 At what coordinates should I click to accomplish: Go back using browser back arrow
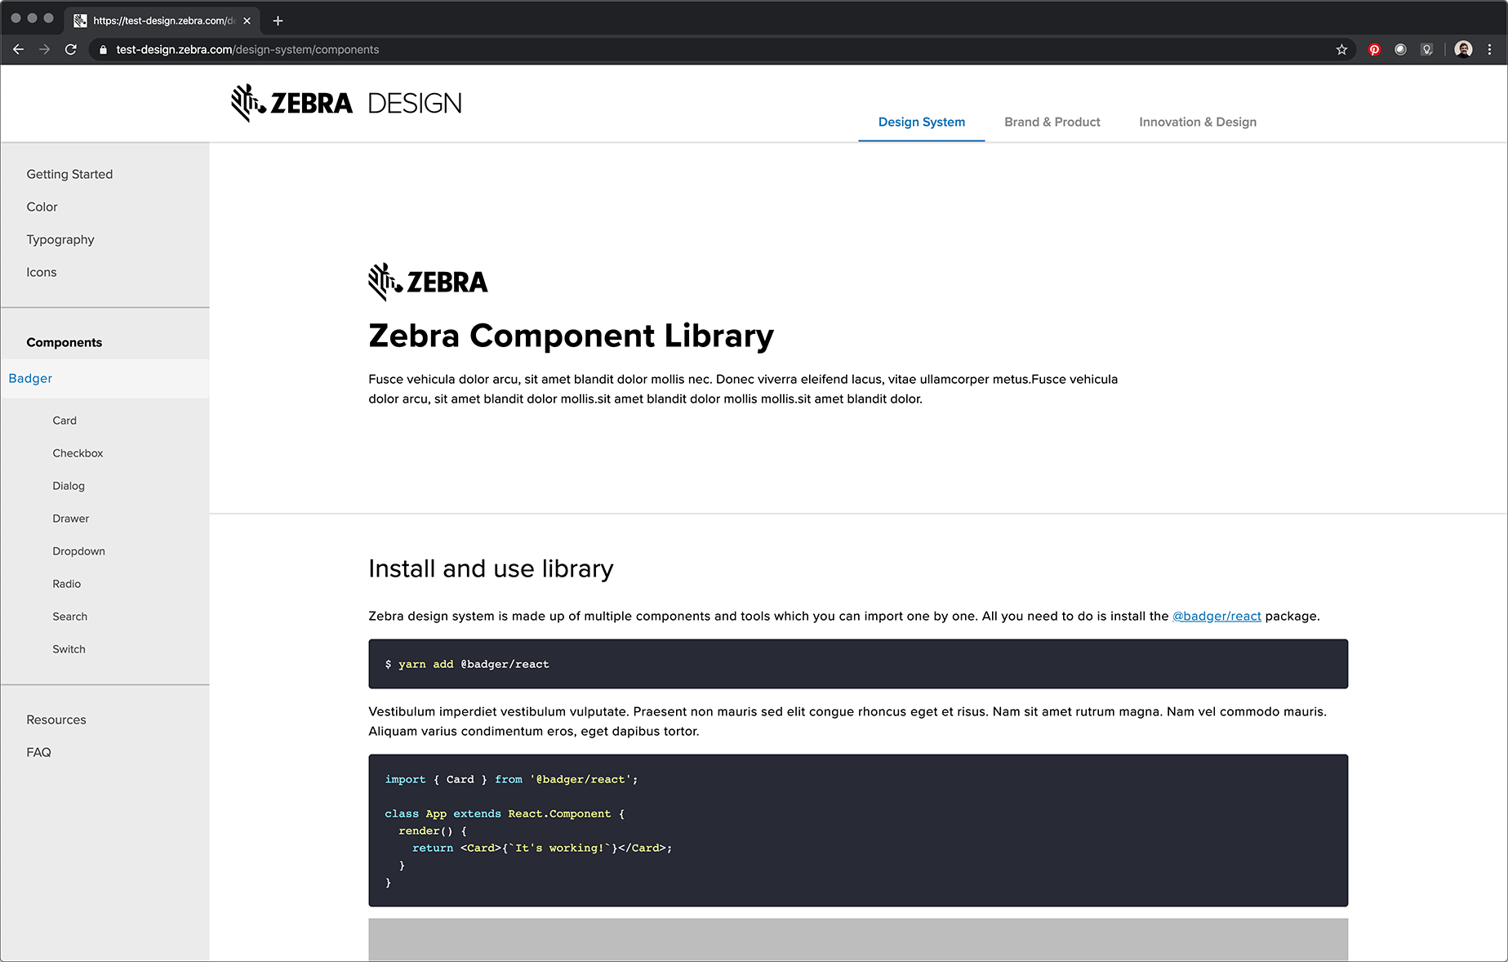tap(18, 50)
